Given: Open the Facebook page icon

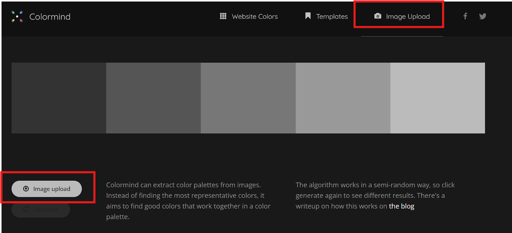Looking at the screenshot, I should [465, 16].
